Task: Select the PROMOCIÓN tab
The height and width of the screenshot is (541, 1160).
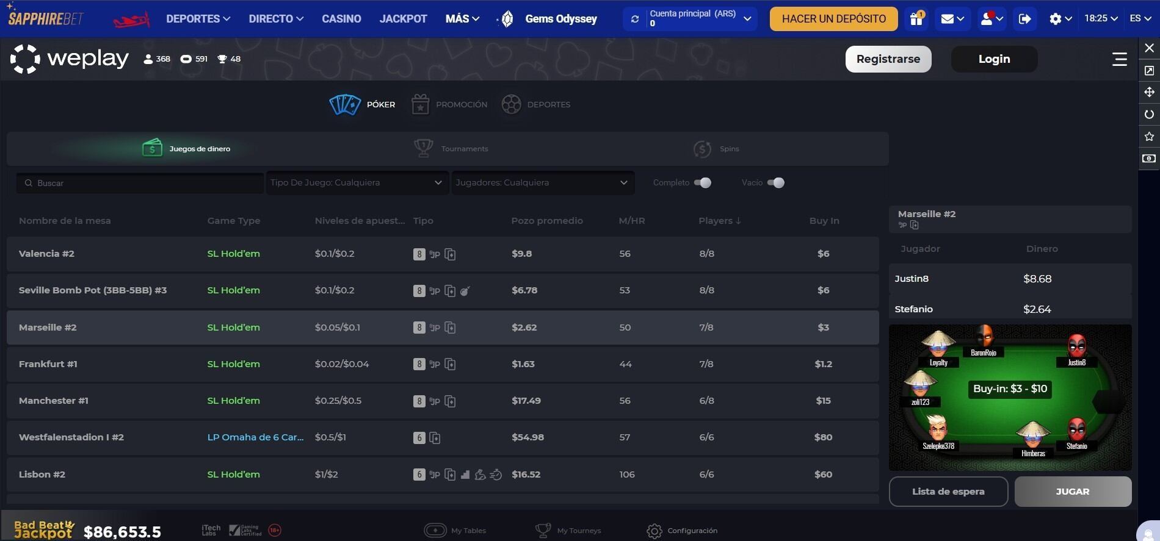Action: (x=449, y=105)
